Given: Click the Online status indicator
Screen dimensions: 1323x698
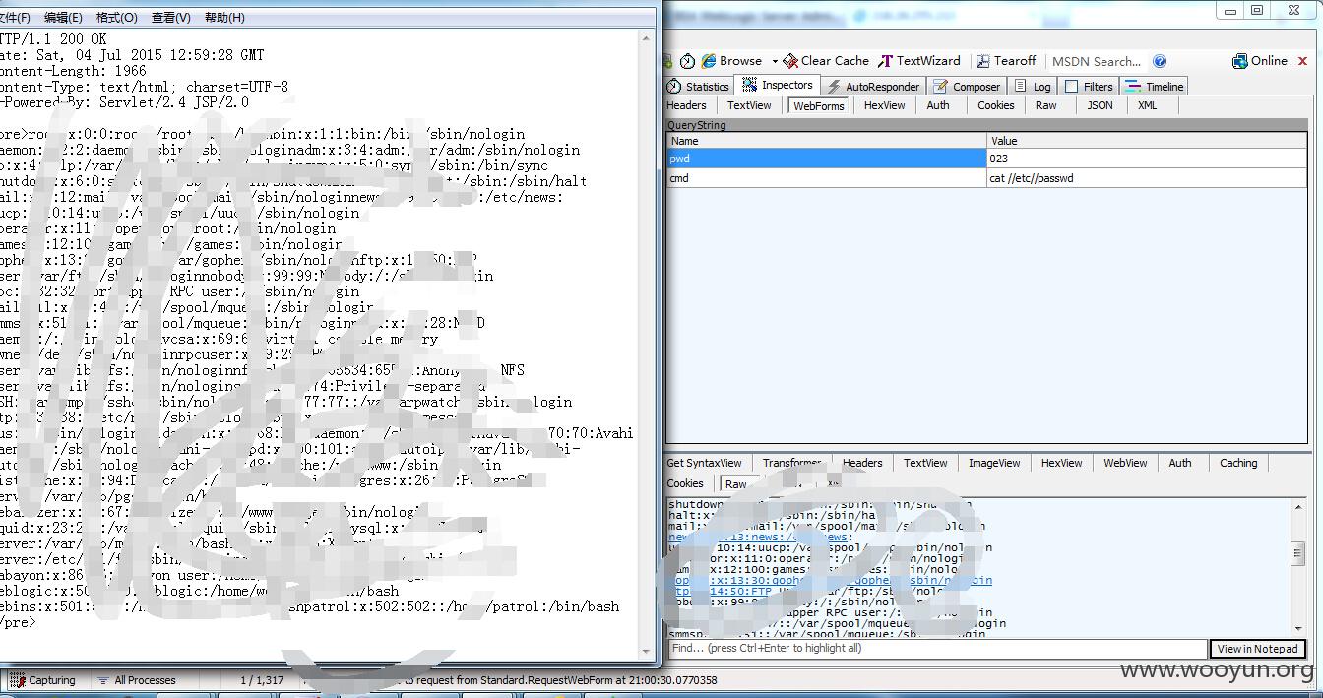Looking at the screenshot, I should click(x=1259, y=61).
